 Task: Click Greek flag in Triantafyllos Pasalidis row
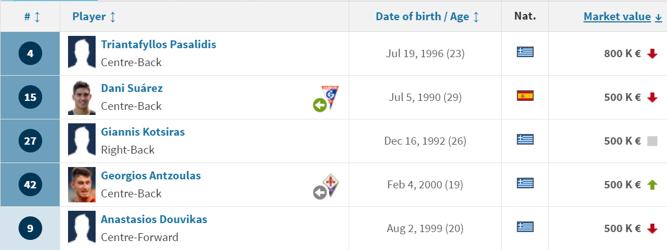[x=525, y=52]
